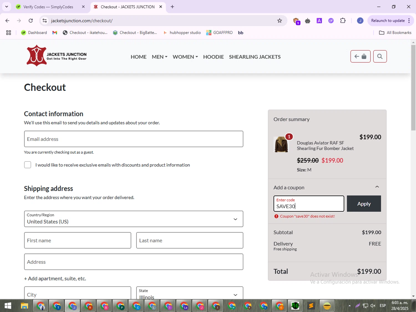Apply the coupon code
Screen dimensions: 416x312
(364, 204)
